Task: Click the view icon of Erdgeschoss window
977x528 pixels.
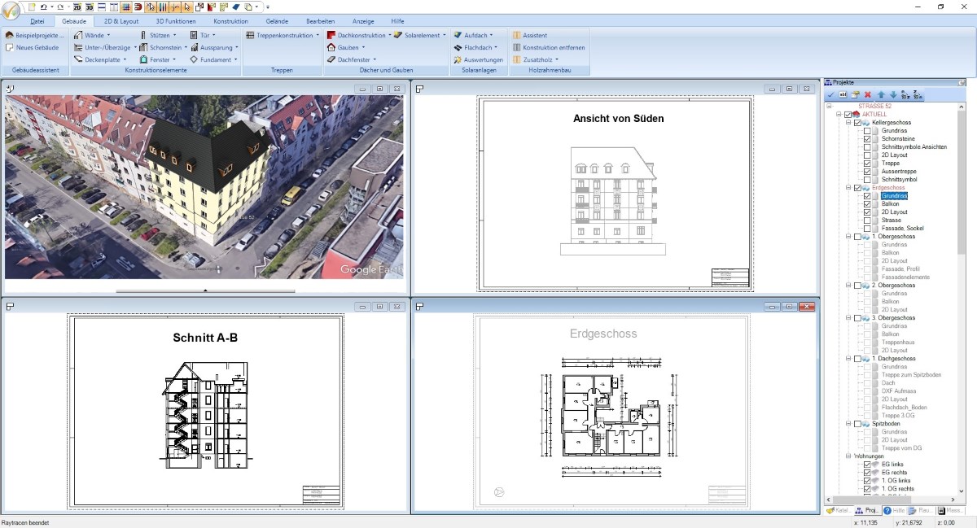Action: click(420, 306)
